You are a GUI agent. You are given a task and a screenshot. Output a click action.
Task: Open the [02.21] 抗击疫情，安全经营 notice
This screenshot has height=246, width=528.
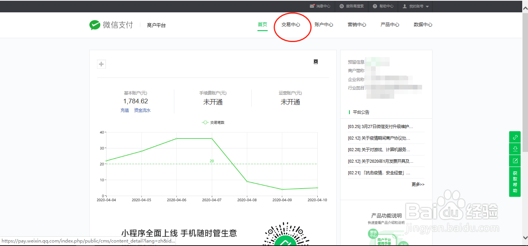(x=379, y=173)
